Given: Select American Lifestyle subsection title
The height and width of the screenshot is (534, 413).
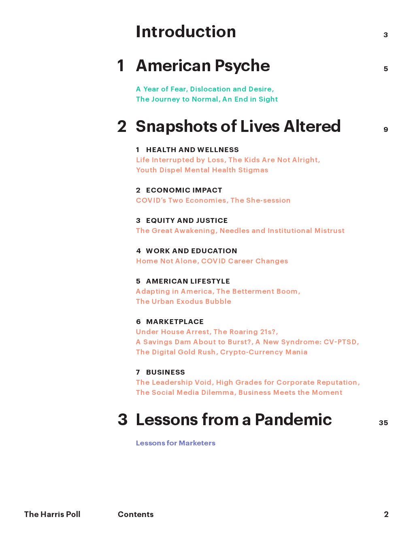Looking at the screenshot, I should pyautogui.click(x=188, y=281).
